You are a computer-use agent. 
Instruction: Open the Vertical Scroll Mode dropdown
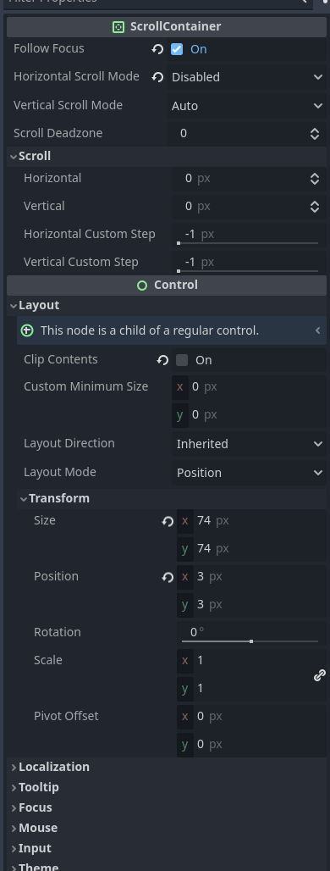point(247,106)
